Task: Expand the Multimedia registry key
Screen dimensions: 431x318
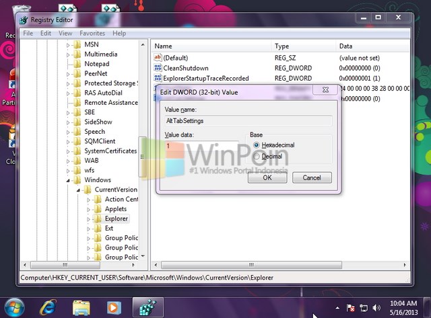Action: (x=68, y=54)
